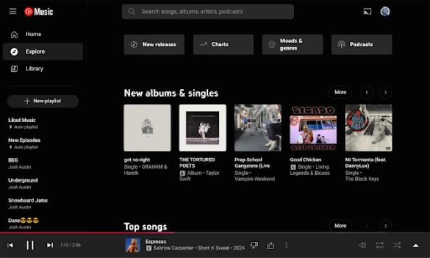Toggle repeat mode

(380, 245)
